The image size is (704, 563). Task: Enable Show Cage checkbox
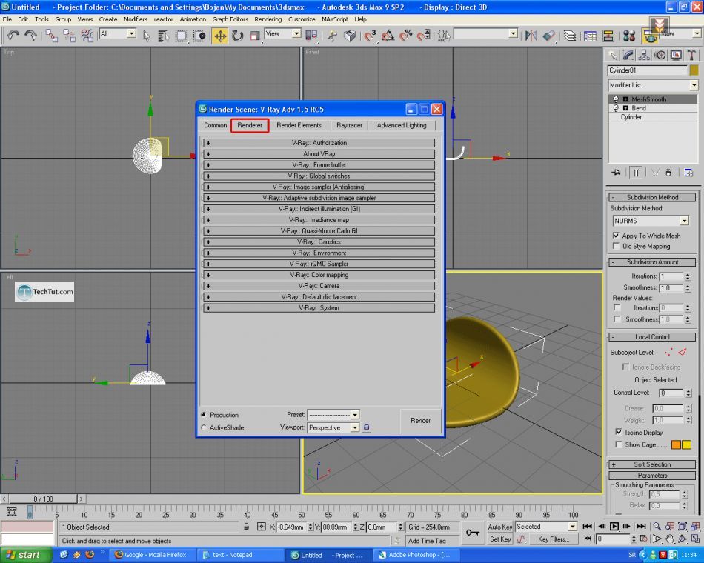(x=619, y=444)
